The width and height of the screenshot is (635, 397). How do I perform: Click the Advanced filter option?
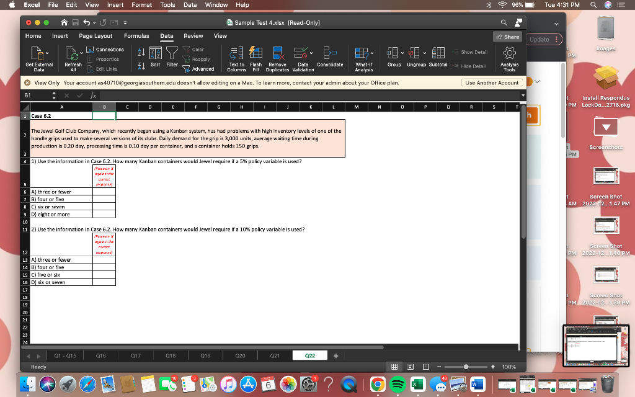198,69
